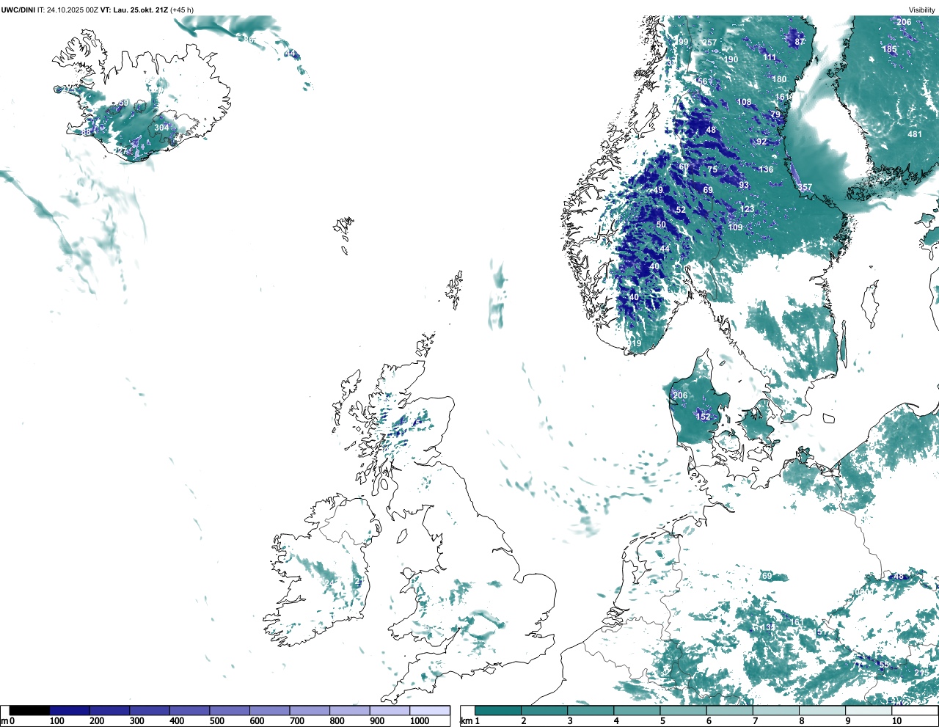The height and width of the screenshot is (727, 939).
Task: Click the '111' value in northern Sweden
Action: 769,57
